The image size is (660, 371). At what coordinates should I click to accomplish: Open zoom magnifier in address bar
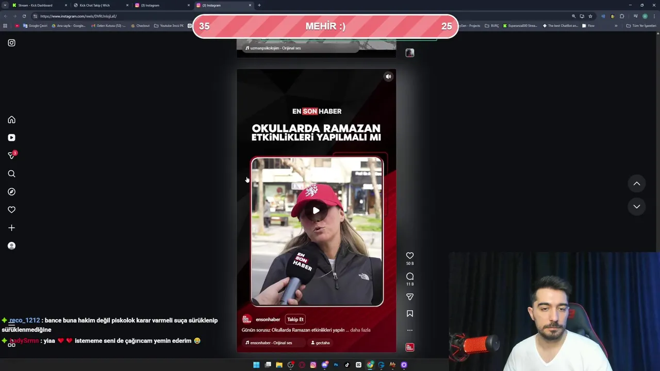(573, 16)
